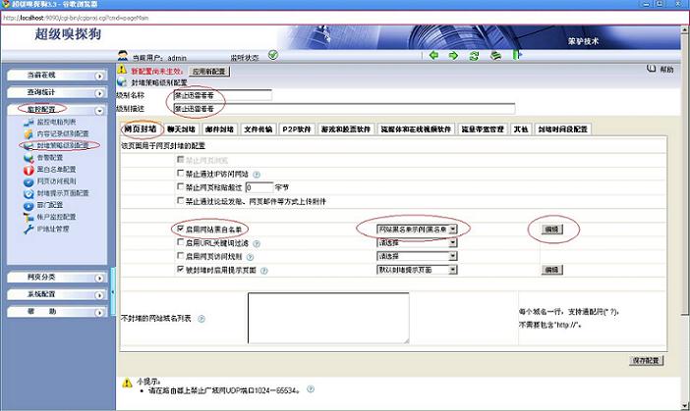The height and width of the screenshot is (411, 690).
Task: Open the 网站黑名单示例 dropdown
Action: (418, 229)
